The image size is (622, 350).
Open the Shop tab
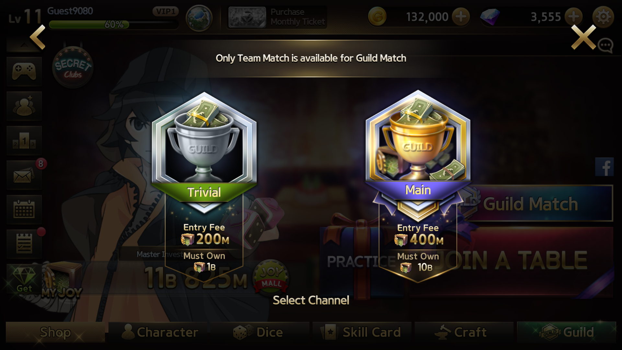pos(55,332)
